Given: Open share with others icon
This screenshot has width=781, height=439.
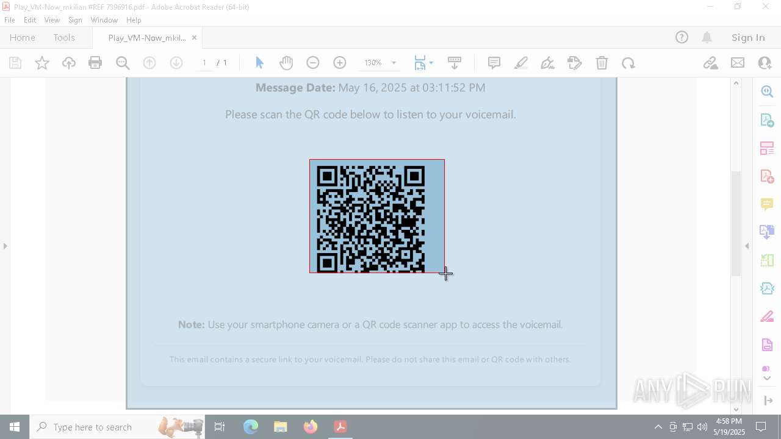Looking at the screenshot, I should (765, 63).
